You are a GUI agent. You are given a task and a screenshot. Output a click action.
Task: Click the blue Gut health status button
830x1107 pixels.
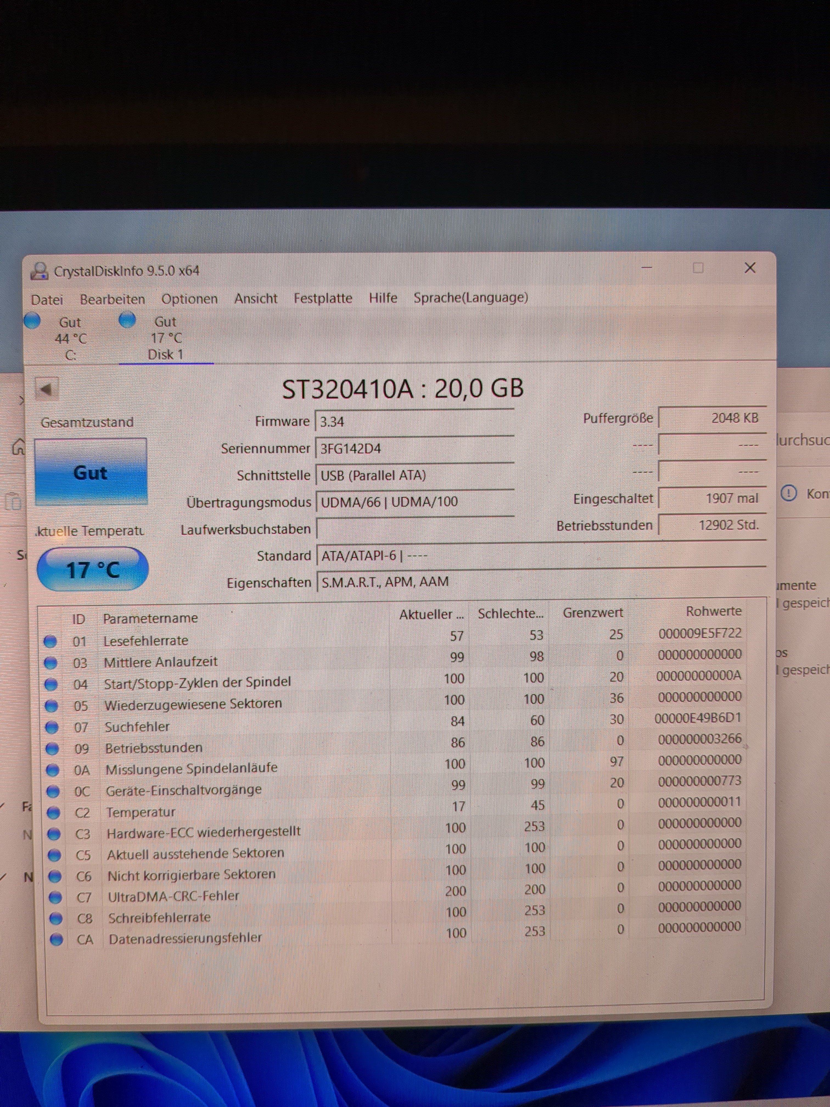(x=91, y=473)
